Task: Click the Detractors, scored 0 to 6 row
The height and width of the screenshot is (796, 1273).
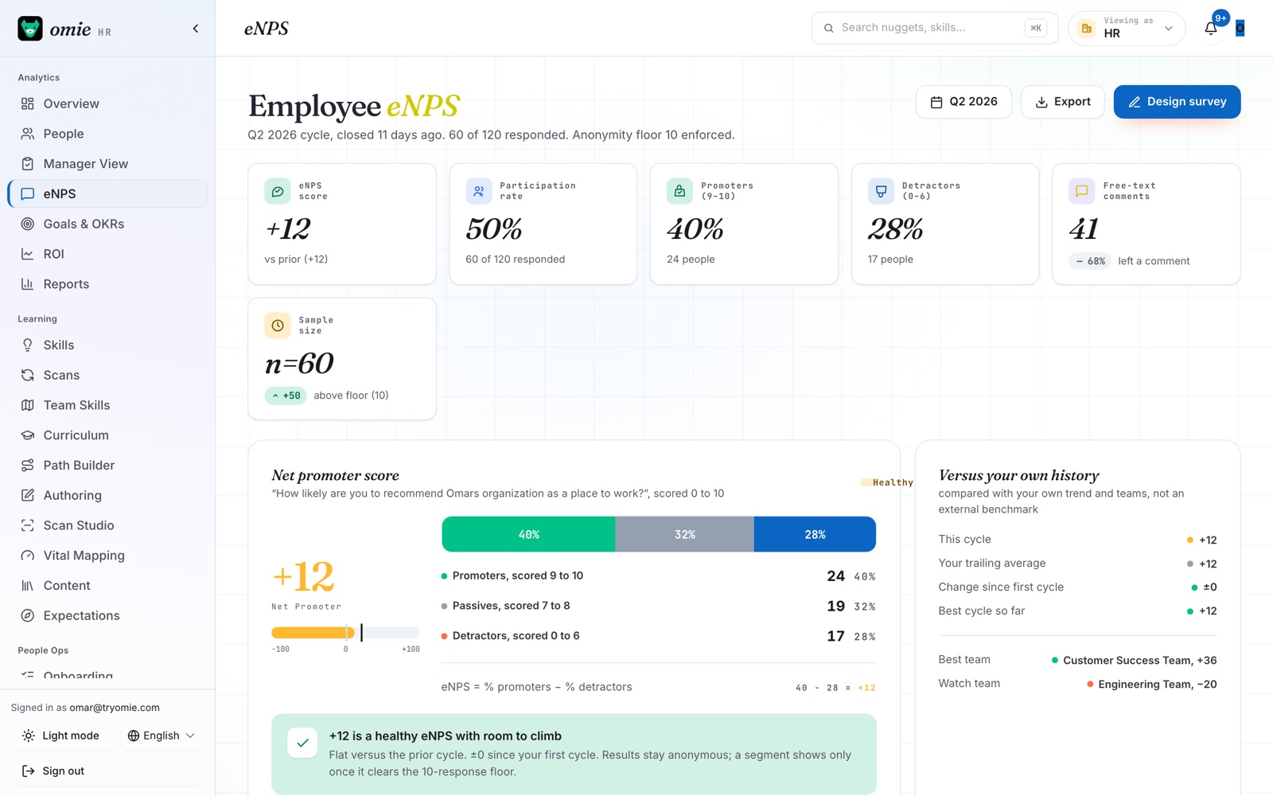Action: coord(659,636)
